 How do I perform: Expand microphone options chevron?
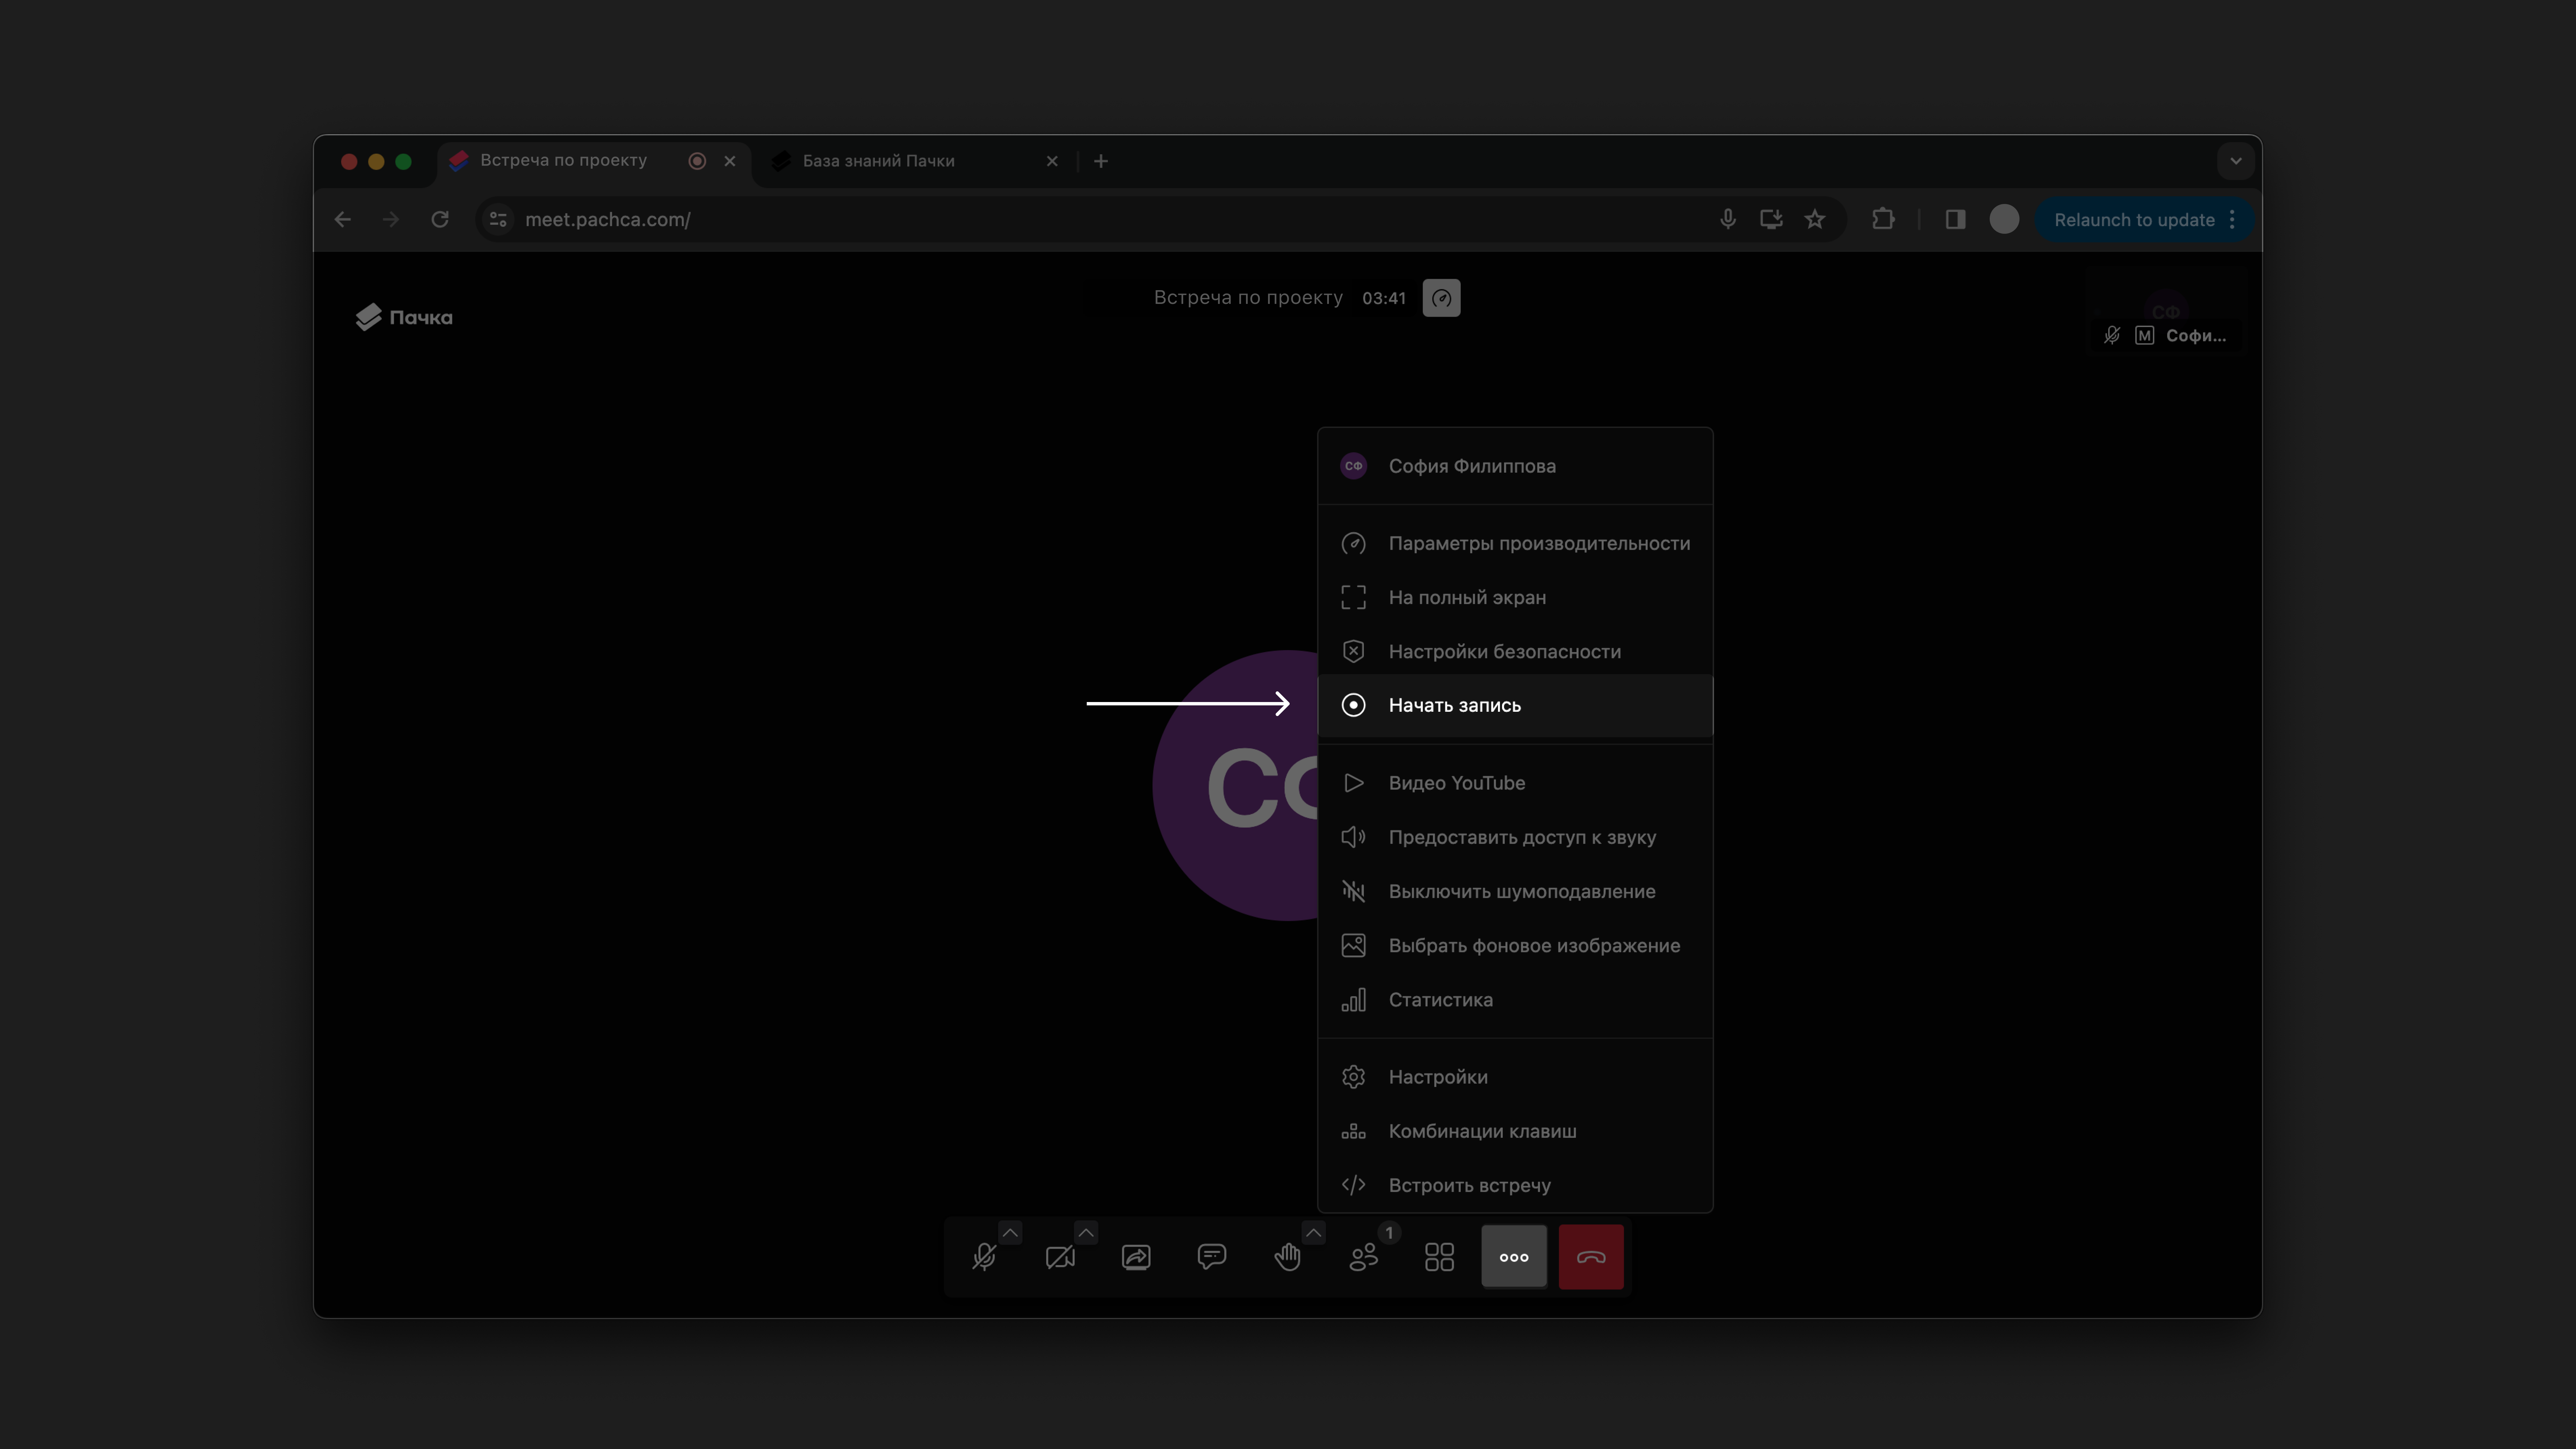(x=1010, y=1233)
